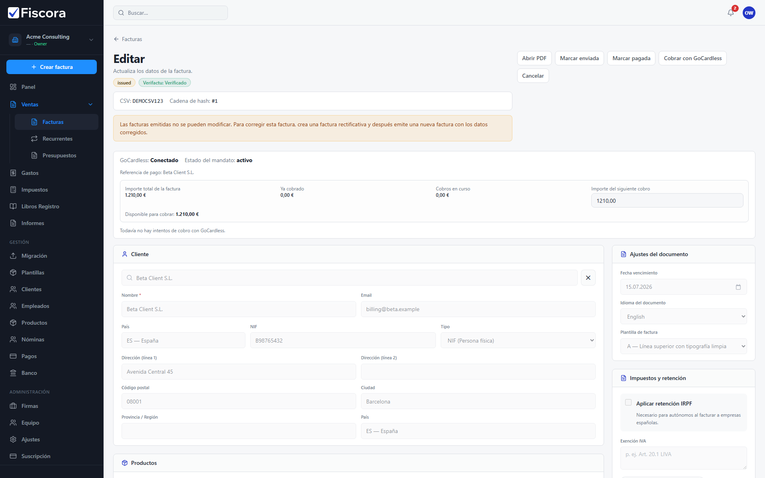Click the Productos box icon in sidebar
This screenshot has height=478, width=765.
point(13,323)
